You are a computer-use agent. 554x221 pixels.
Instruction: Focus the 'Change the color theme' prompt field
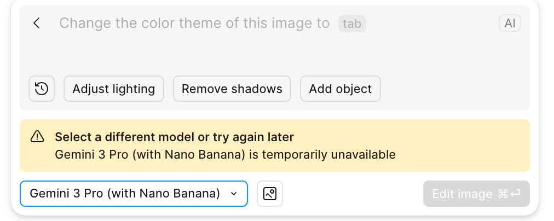point(194,23)
